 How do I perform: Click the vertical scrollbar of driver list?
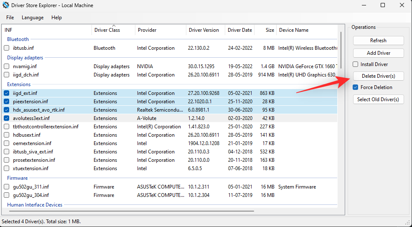[x=341, y=50]
